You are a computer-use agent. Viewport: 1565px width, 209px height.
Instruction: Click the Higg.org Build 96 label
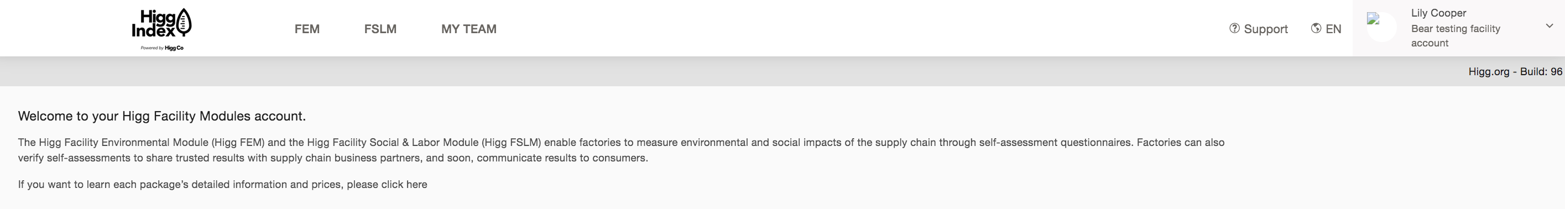[x=1515, y=72]
